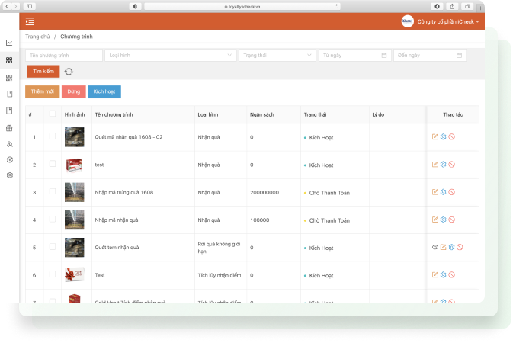This screenshot has width=513, height=343.
Task: Click browser forward arrow
Action: (x=15, y=7)
